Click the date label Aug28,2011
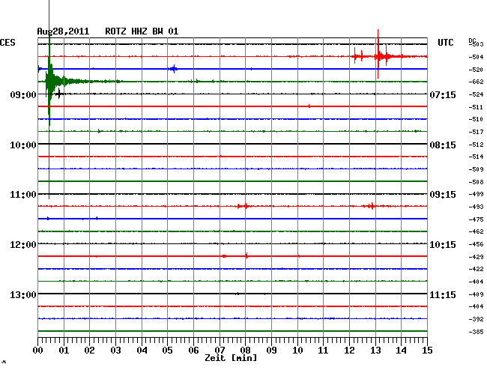 pos(63,31)
